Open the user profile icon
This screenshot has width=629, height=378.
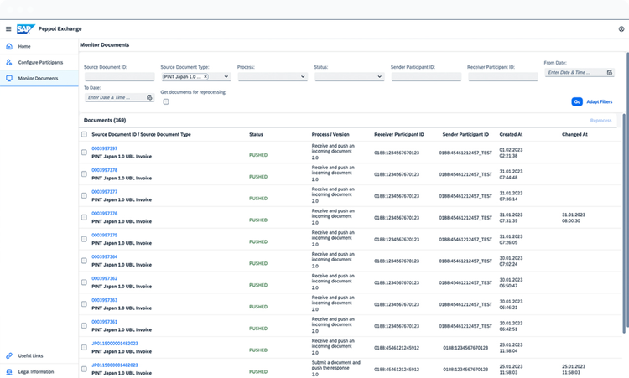[621, 28]
